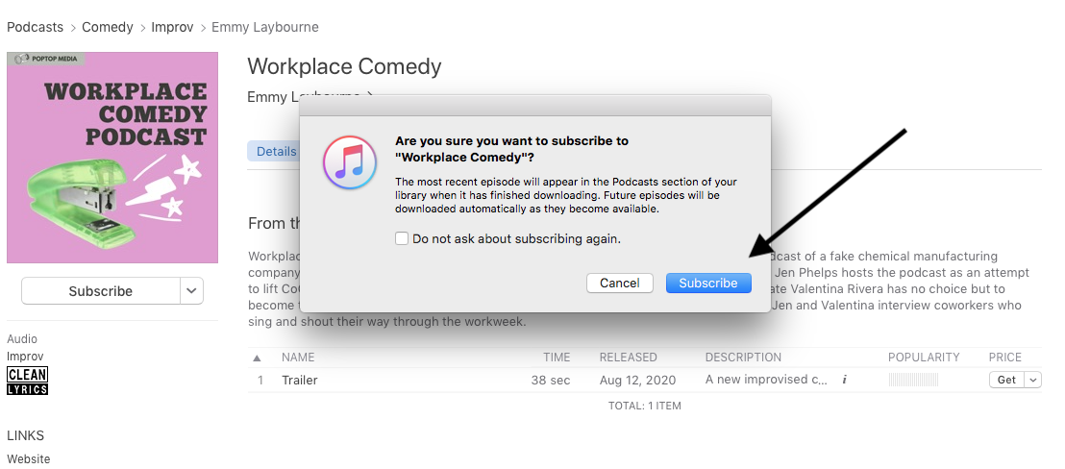Show info for Trailer description

click(844, 380)
